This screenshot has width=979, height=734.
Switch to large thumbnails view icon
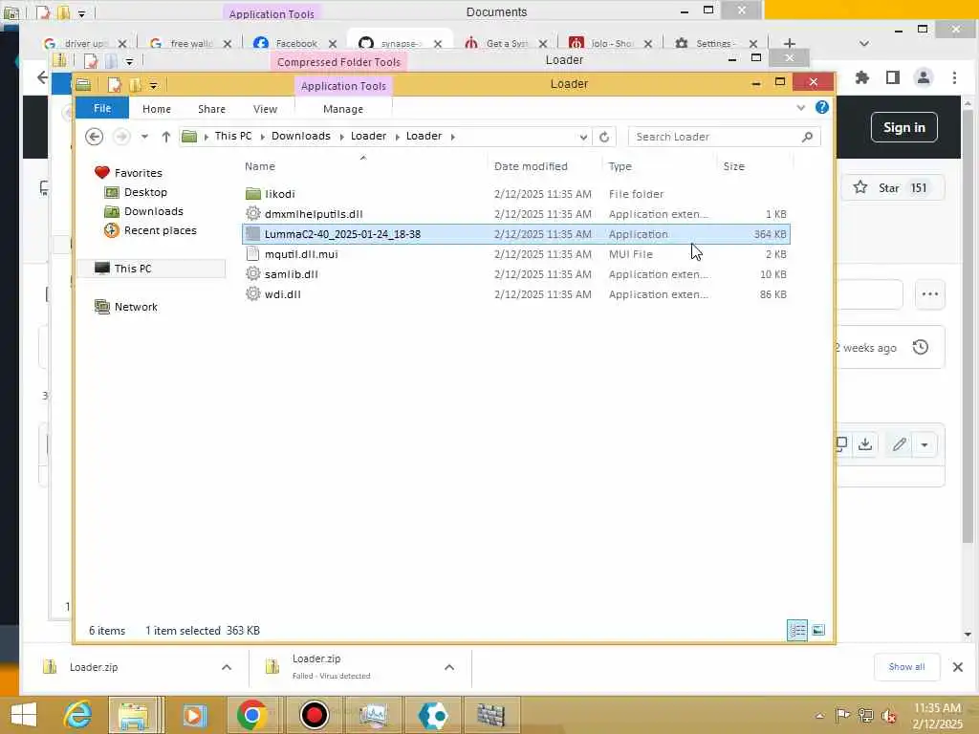coord(818,631)
